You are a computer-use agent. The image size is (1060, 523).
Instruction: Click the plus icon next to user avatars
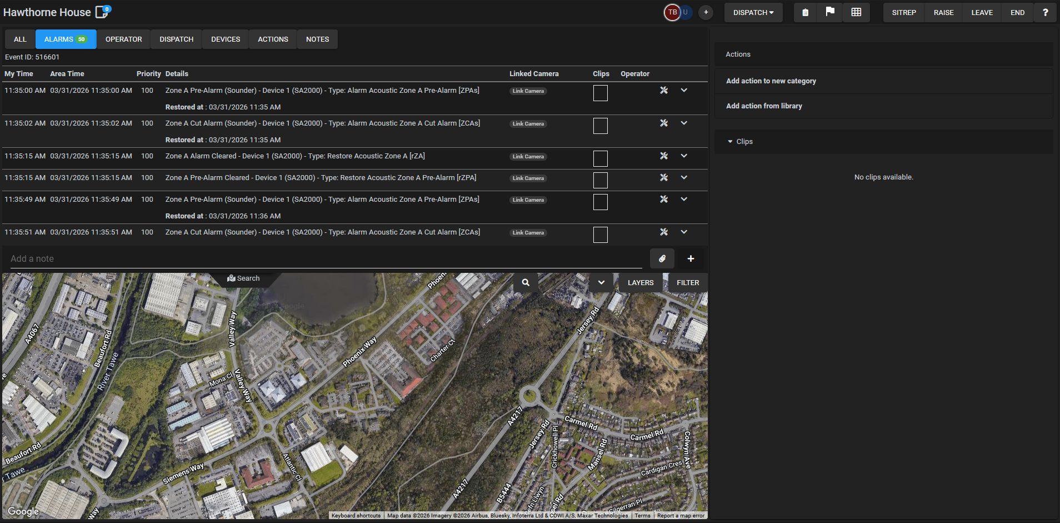(706, 12)
